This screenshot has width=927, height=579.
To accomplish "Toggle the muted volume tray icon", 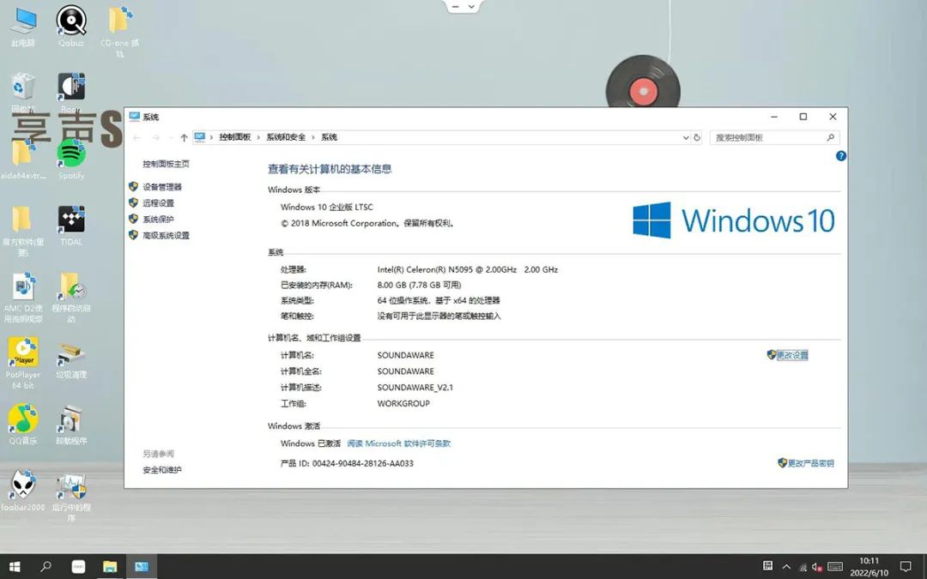I will [x=815, y=567].
